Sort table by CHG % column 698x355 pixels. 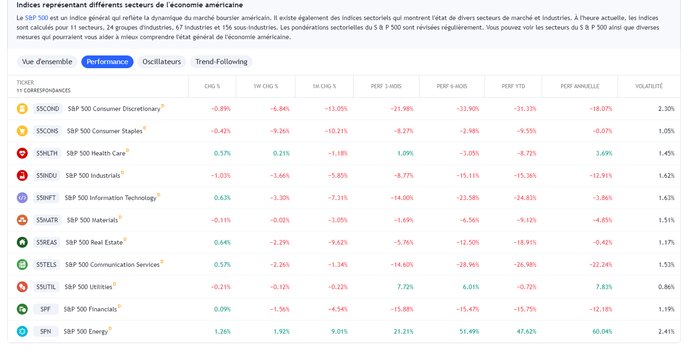[212, 86]
